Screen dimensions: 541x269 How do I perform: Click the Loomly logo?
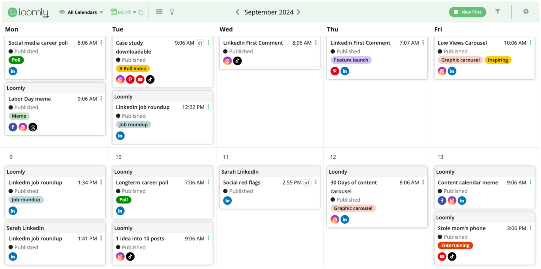coord(28,12)
